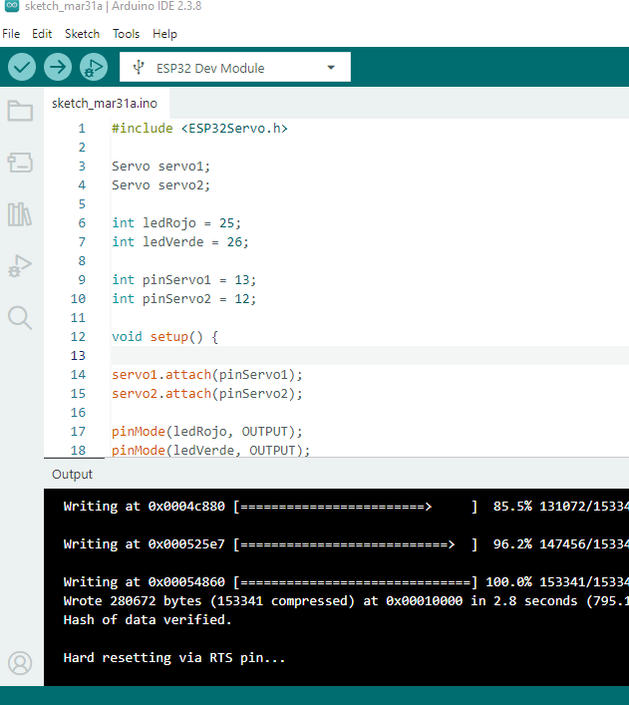Screen dimensions: 629x705
Task: Expand the ESP32 Dev Module board dropdown
Action: tap(235, 67)
